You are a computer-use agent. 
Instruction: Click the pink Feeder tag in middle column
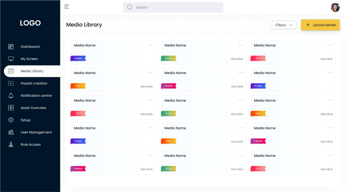click(169, 86)
